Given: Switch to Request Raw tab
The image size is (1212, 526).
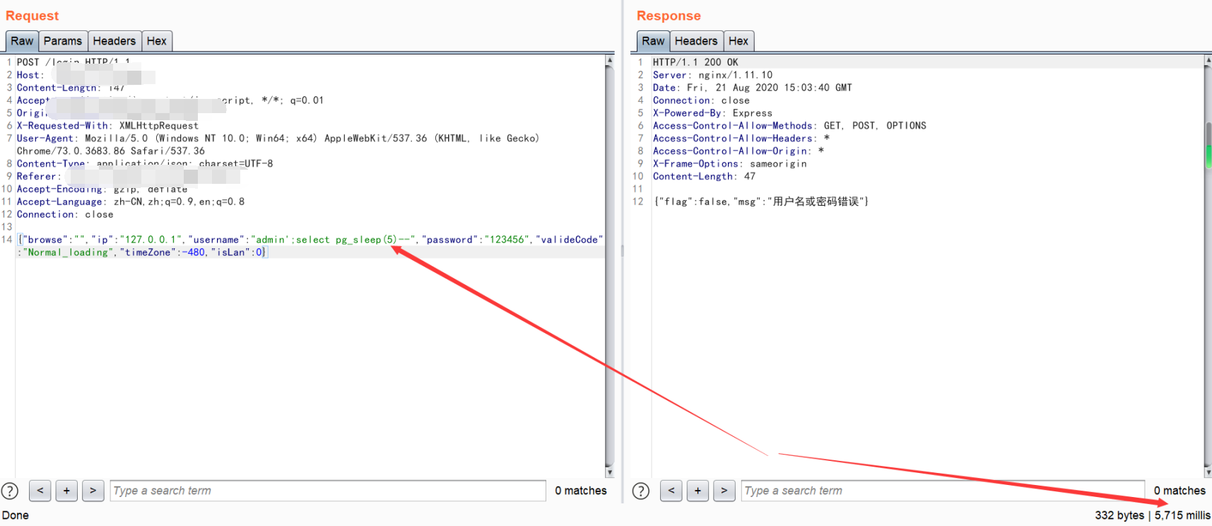Looking at the screenshot, I should point(22,41).
